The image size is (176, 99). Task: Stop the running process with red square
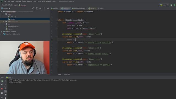pyautogui.click(x=2, y=89)
